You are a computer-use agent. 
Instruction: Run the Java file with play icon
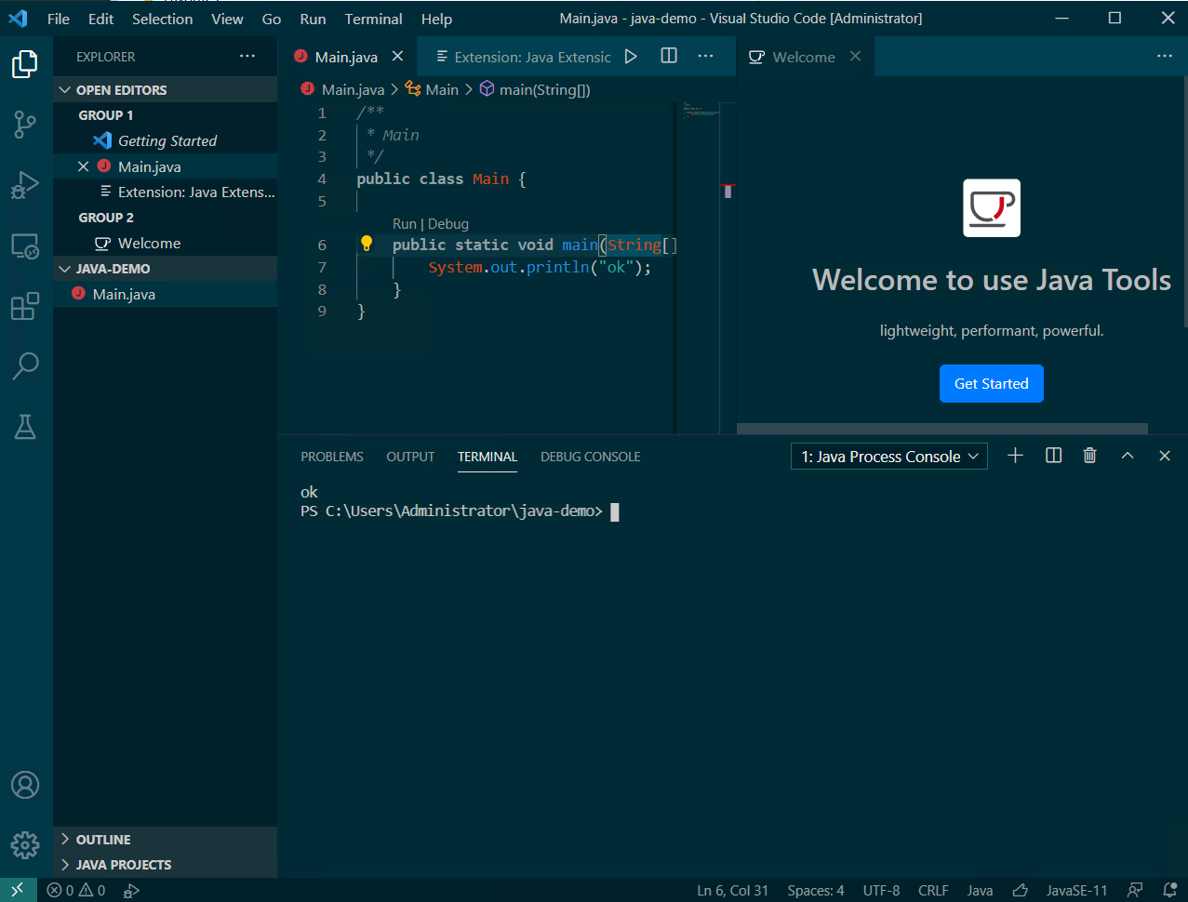pos(631,57)
